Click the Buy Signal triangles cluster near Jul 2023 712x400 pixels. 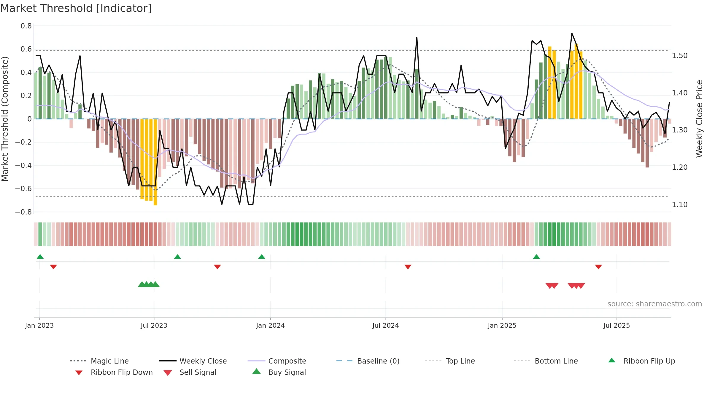(149, 284)
